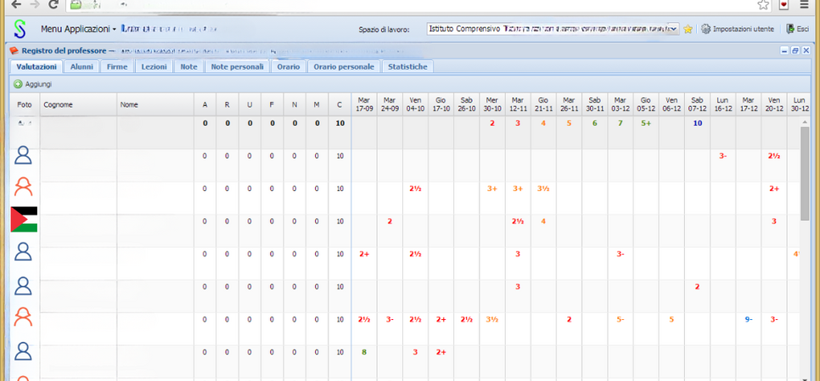
Task: Click the Palestine flag student photo
Action: [24, 219]
